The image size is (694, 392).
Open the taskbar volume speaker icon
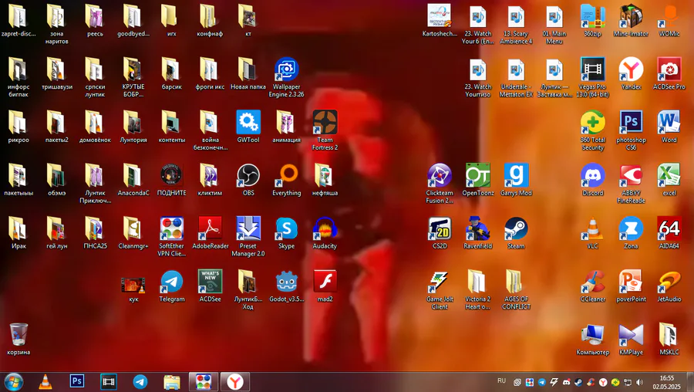(639, 382)
